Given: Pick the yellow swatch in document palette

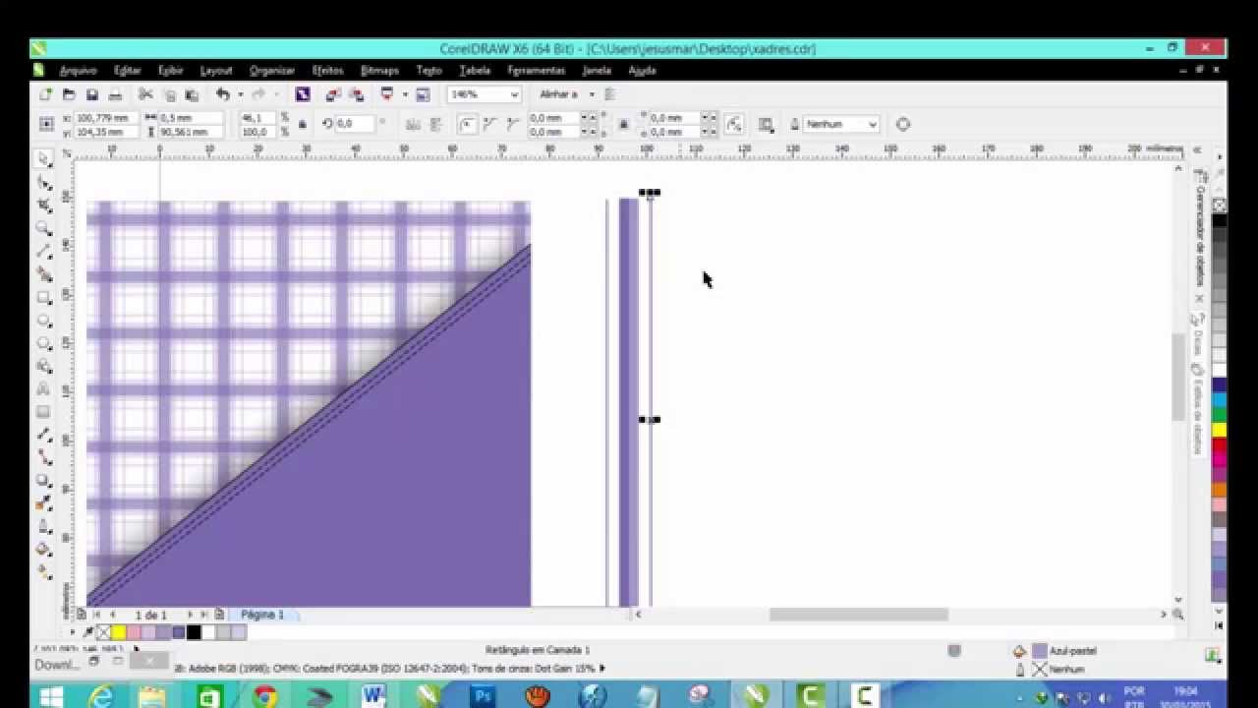Looking at the screenshot, I should click(x=118, y=632).
